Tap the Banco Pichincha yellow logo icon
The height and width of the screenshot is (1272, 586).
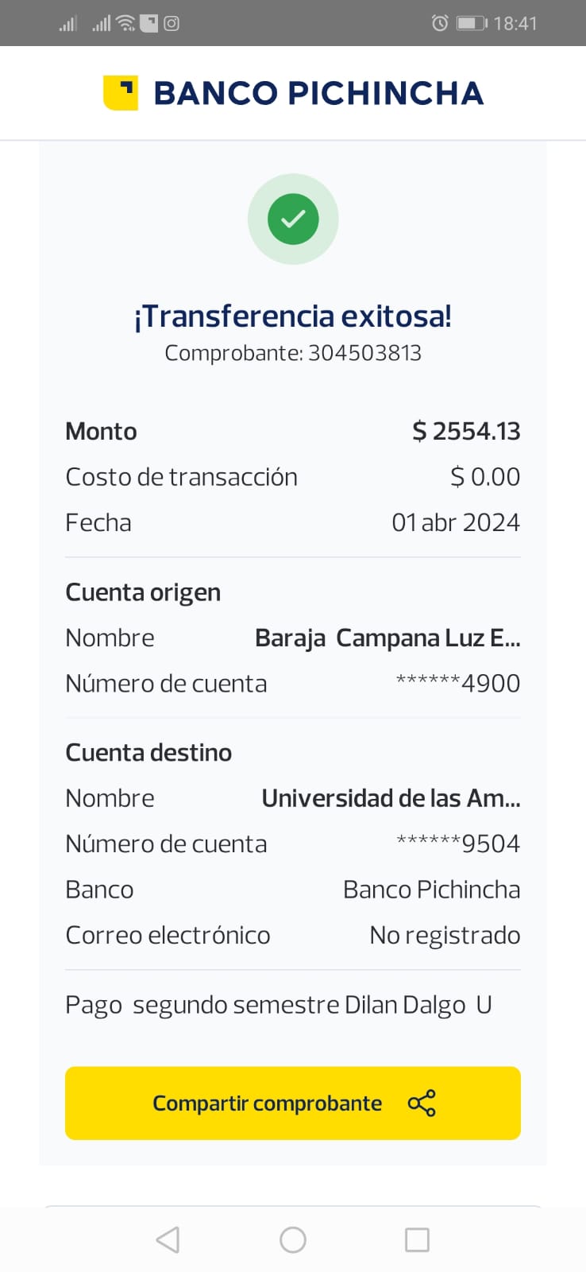(x=121, y=93)
